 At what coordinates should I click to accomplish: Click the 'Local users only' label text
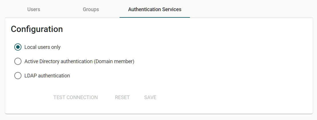(42, 47)
